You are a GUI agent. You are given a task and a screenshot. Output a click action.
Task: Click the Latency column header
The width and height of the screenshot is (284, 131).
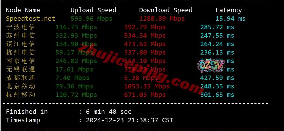[x=229, y=10]
